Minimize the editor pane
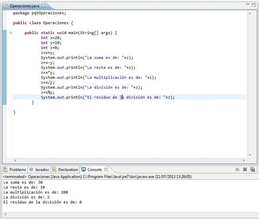This screenshot has height=219, width=259. point(248,4)
